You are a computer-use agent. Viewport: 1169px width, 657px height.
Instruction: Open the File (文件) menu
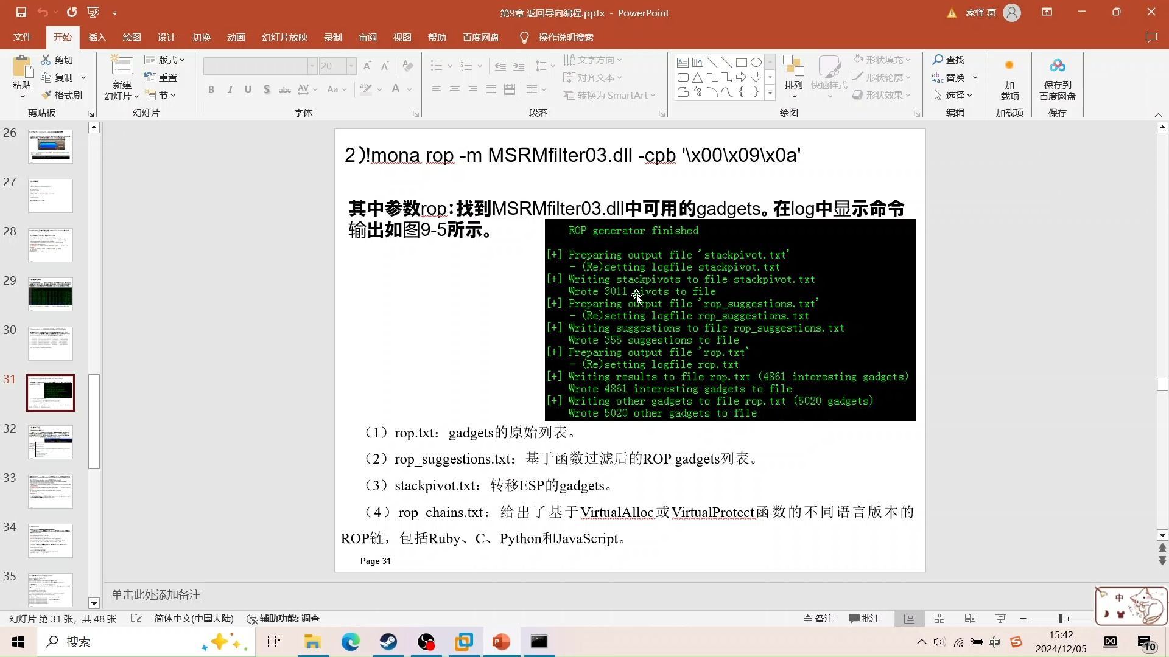(23, 37)
